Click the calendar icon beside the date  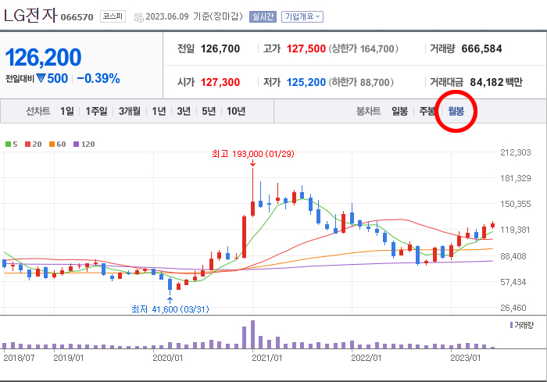click(x=138, y=17)
